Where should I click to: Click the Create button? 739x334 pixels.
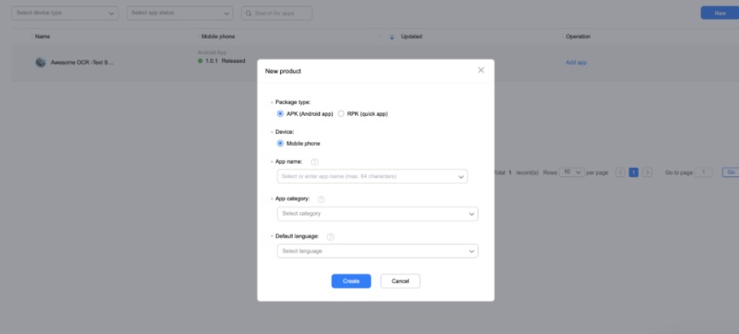pyautogui.click(x=351, y=281)
